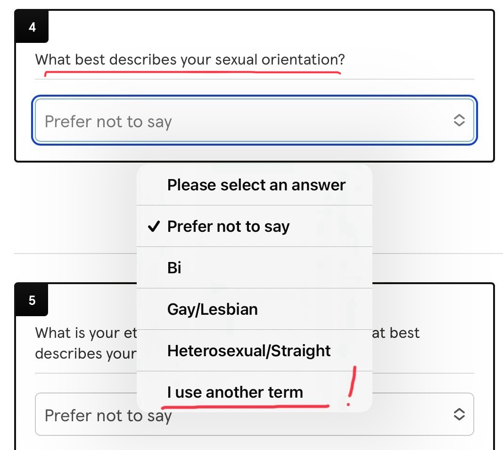Click the "What is your et" question text
The image size is (503, 450).
pos(86,333)
